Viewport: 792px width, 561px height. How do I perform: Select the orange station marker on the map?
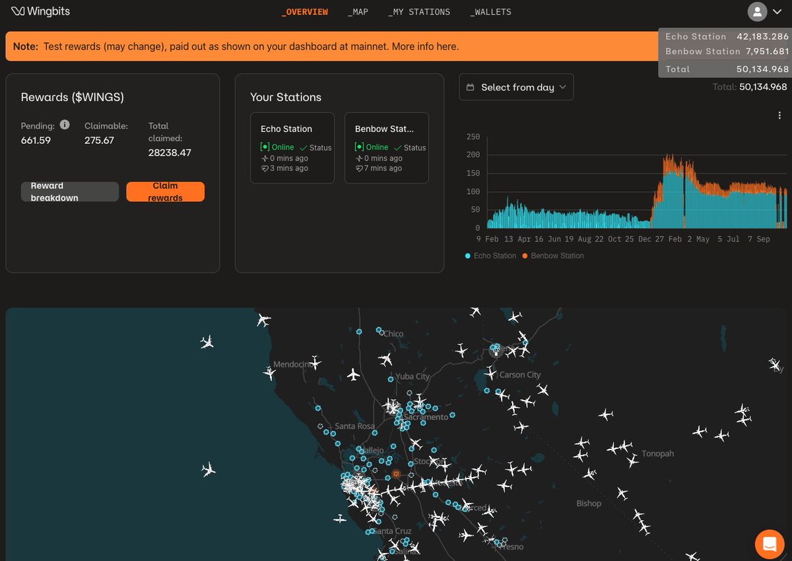(x=396, y=474)
